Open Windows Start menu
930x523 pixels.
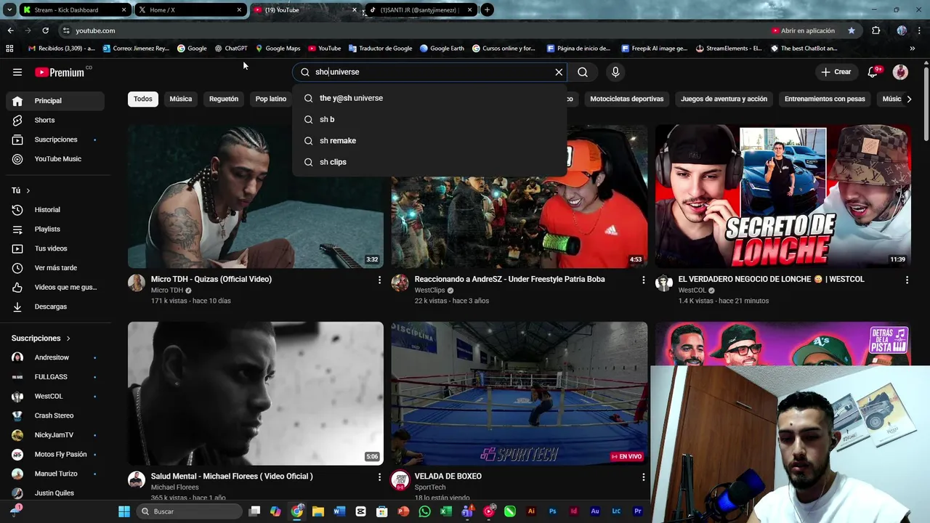point(124,511)
